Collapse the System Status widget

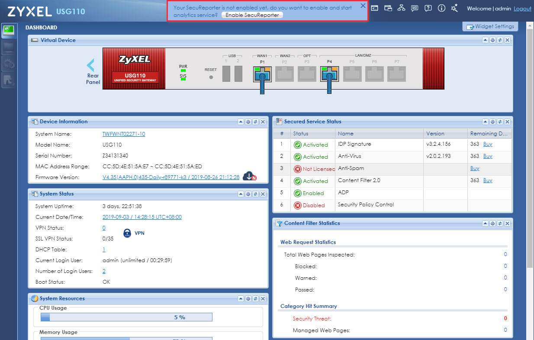pos(241,194)
